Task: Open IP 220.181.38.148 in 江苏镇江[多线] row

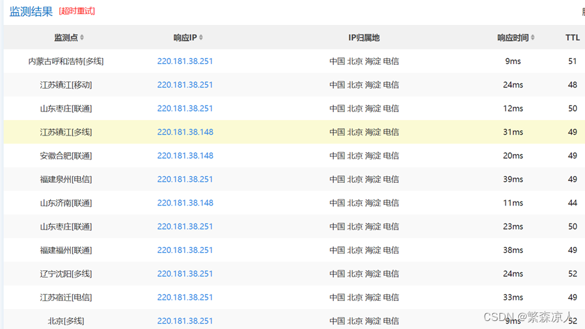Action: click(186, 132)
